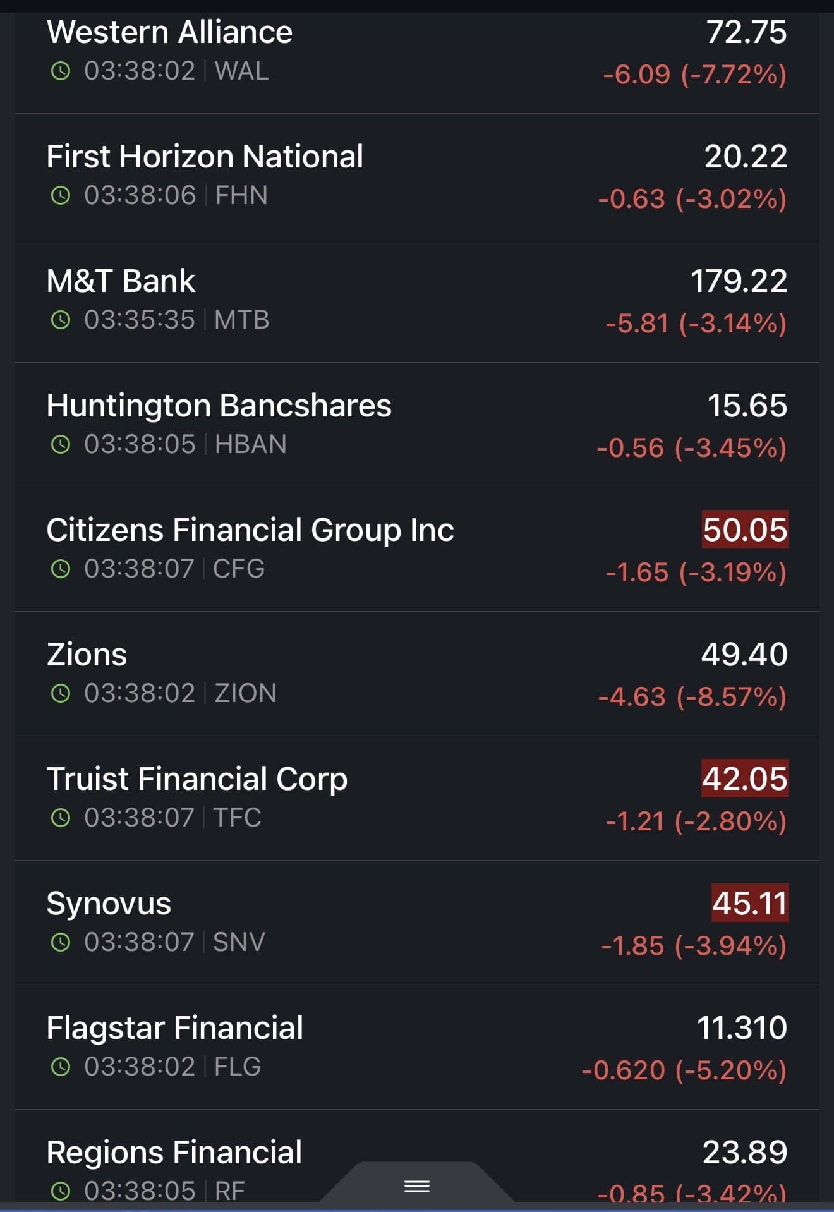834x1212 pixels.
Task: Click the clock icon beside WAL ticker
Action: [61, 71]
